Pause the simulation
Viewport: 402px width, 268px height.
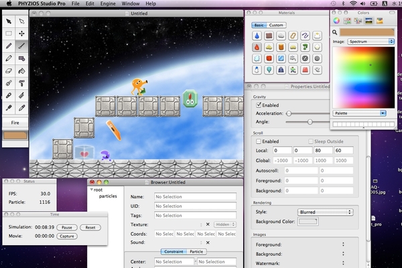tap(68, 228)
